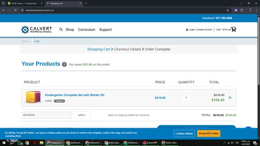
Task: Open the shopping cart icon in the header
Action: tap(234, 29)
